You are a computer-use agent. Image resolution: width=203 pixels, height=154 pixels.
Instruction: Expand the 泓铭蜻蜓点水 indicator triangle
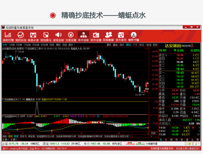coord(3,100)
